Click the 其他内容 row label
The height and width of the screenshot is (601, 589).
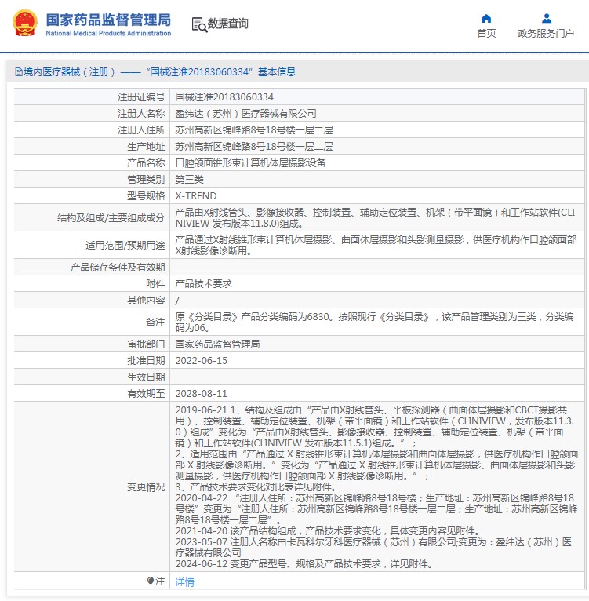[146, 300]
